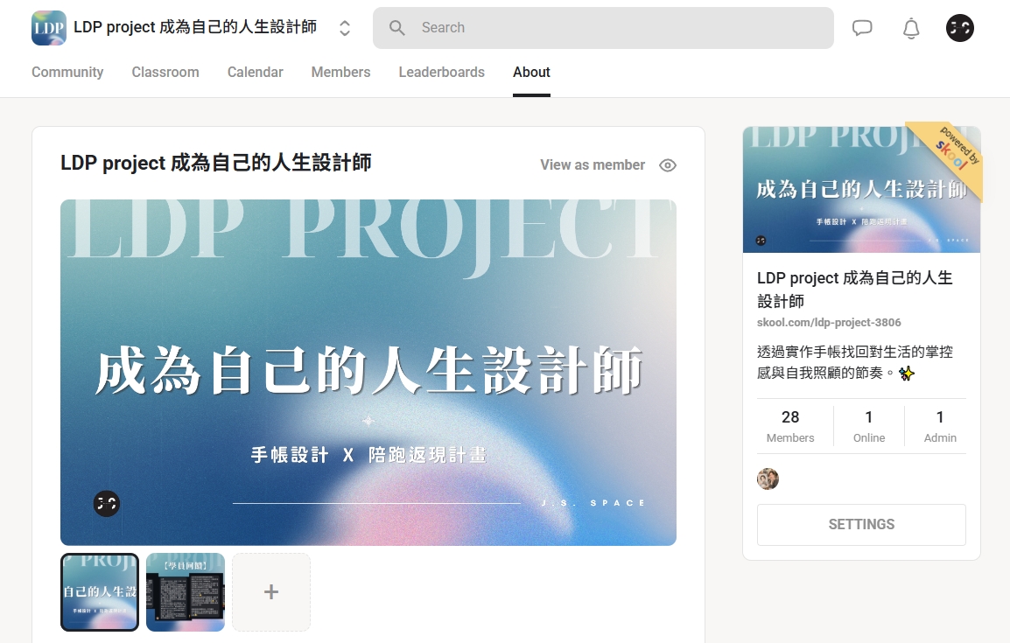The width and height of the screenshot is (1010, 643).
Task: Switch to the Community tab
Action: pos(67,72)
